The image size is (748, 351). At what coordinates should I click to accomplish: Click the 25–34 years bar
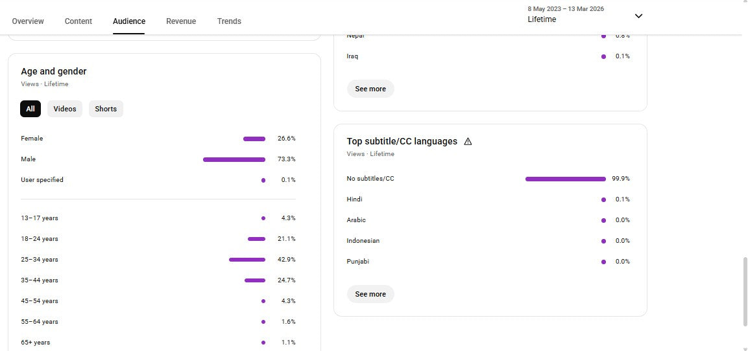(247, 260)
